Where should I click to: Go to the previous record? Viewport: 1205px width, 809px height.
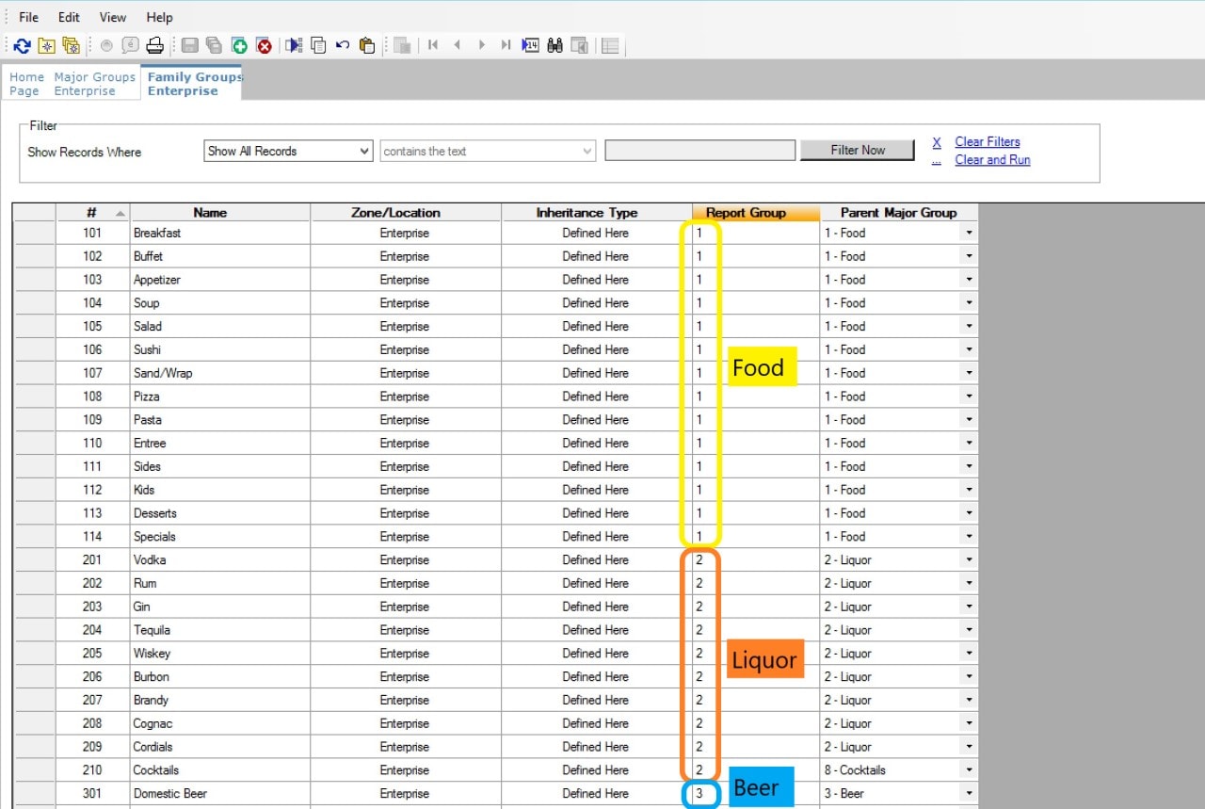458,45
